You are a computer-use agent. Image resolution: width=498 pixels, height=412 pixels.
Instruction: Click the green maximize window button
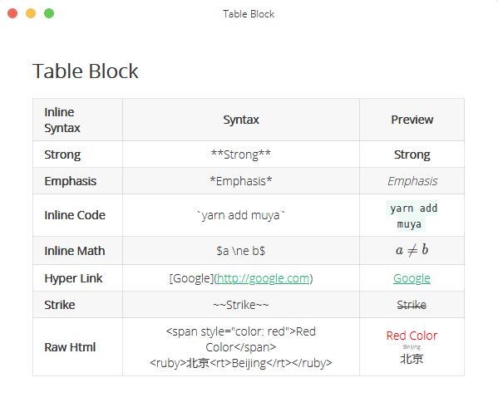[49, 13]
